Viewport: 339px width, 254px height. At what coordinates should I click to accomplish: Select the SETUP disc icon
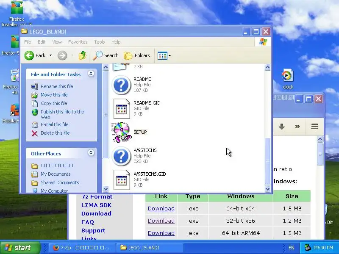click(x=122, y=132)
